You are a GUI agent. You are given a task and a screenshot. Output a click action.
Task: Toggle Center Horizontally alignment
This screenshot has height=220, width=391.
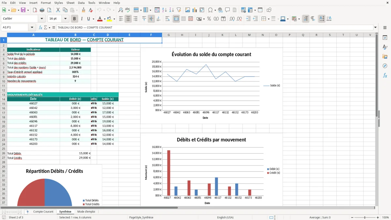tap(128, 19)
